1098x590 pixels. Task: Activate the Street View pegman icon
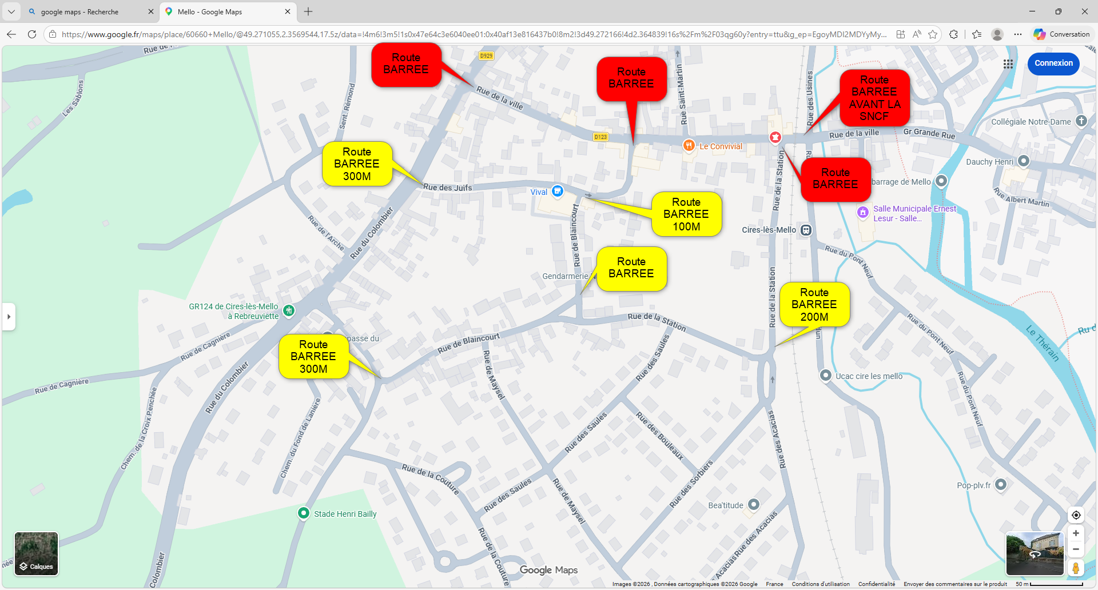[x=1076, y=568]
